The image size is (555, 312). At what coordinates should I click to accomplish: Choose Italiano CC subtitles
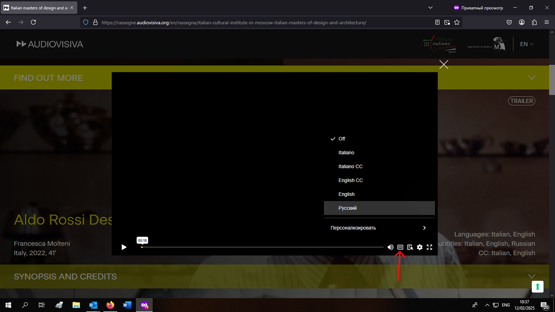(350, 167)
